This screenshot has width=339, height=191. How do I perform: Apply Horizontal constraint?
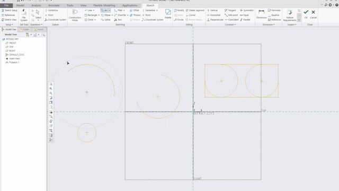(x=213, y=15)
